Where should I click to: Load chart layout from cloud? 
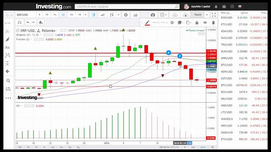click(x=175, y=15)
